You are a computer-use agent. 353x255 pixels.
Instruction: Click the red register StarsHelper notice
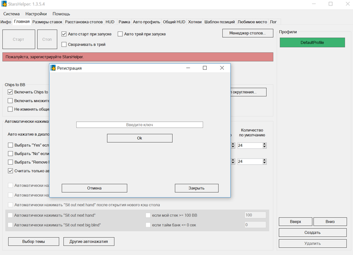[x=138, y=57]
